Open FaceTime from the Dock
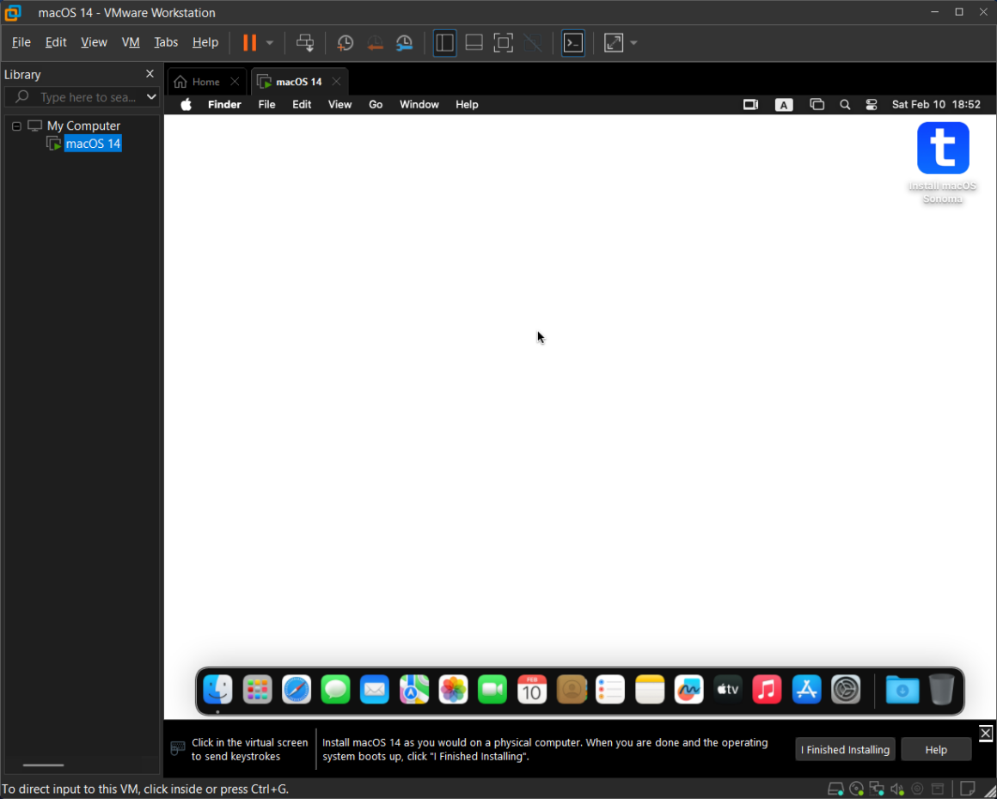This screenshot has height=799, width=997. point(492,690)
